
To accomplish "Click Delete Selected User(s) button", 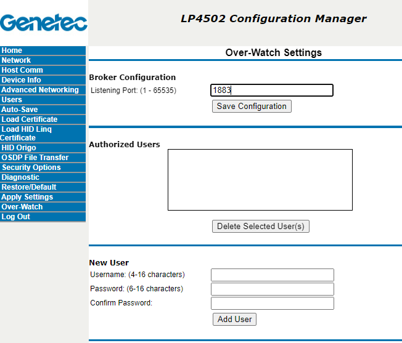I will point(260,226).
